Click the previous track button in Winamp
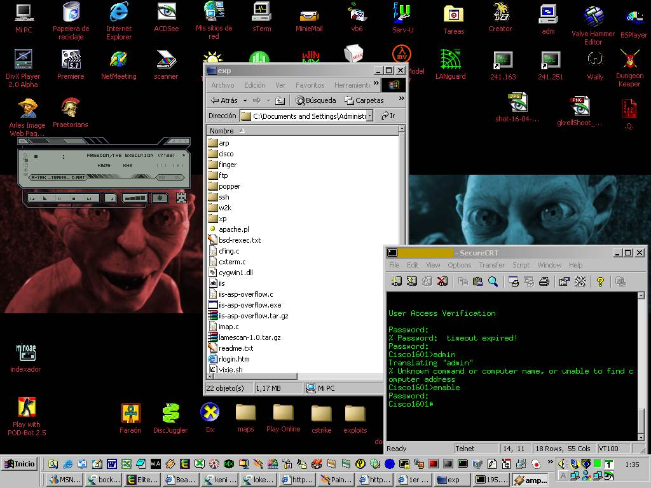Screen dimensions: 651x488 point(32,198)
